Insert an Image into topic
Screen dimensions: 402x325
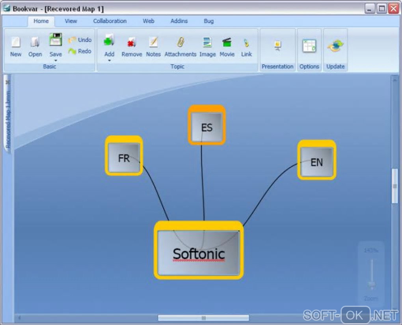pyautogui.click(x=207, y=47)
